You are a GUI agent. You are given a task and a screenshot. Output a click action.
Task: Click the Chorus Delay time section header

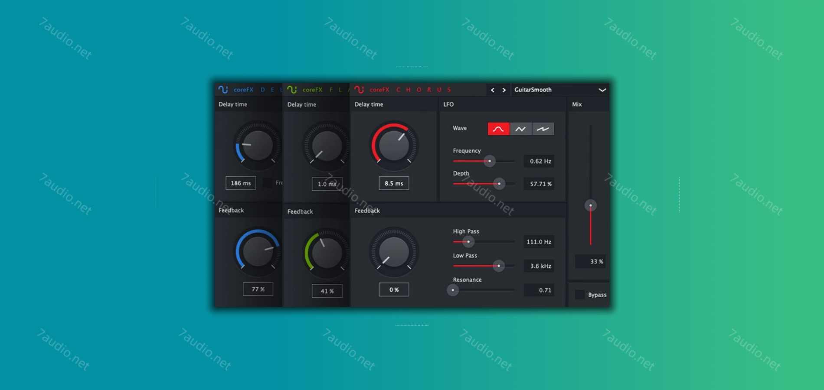pyautogui.click(x=369, y=104)
